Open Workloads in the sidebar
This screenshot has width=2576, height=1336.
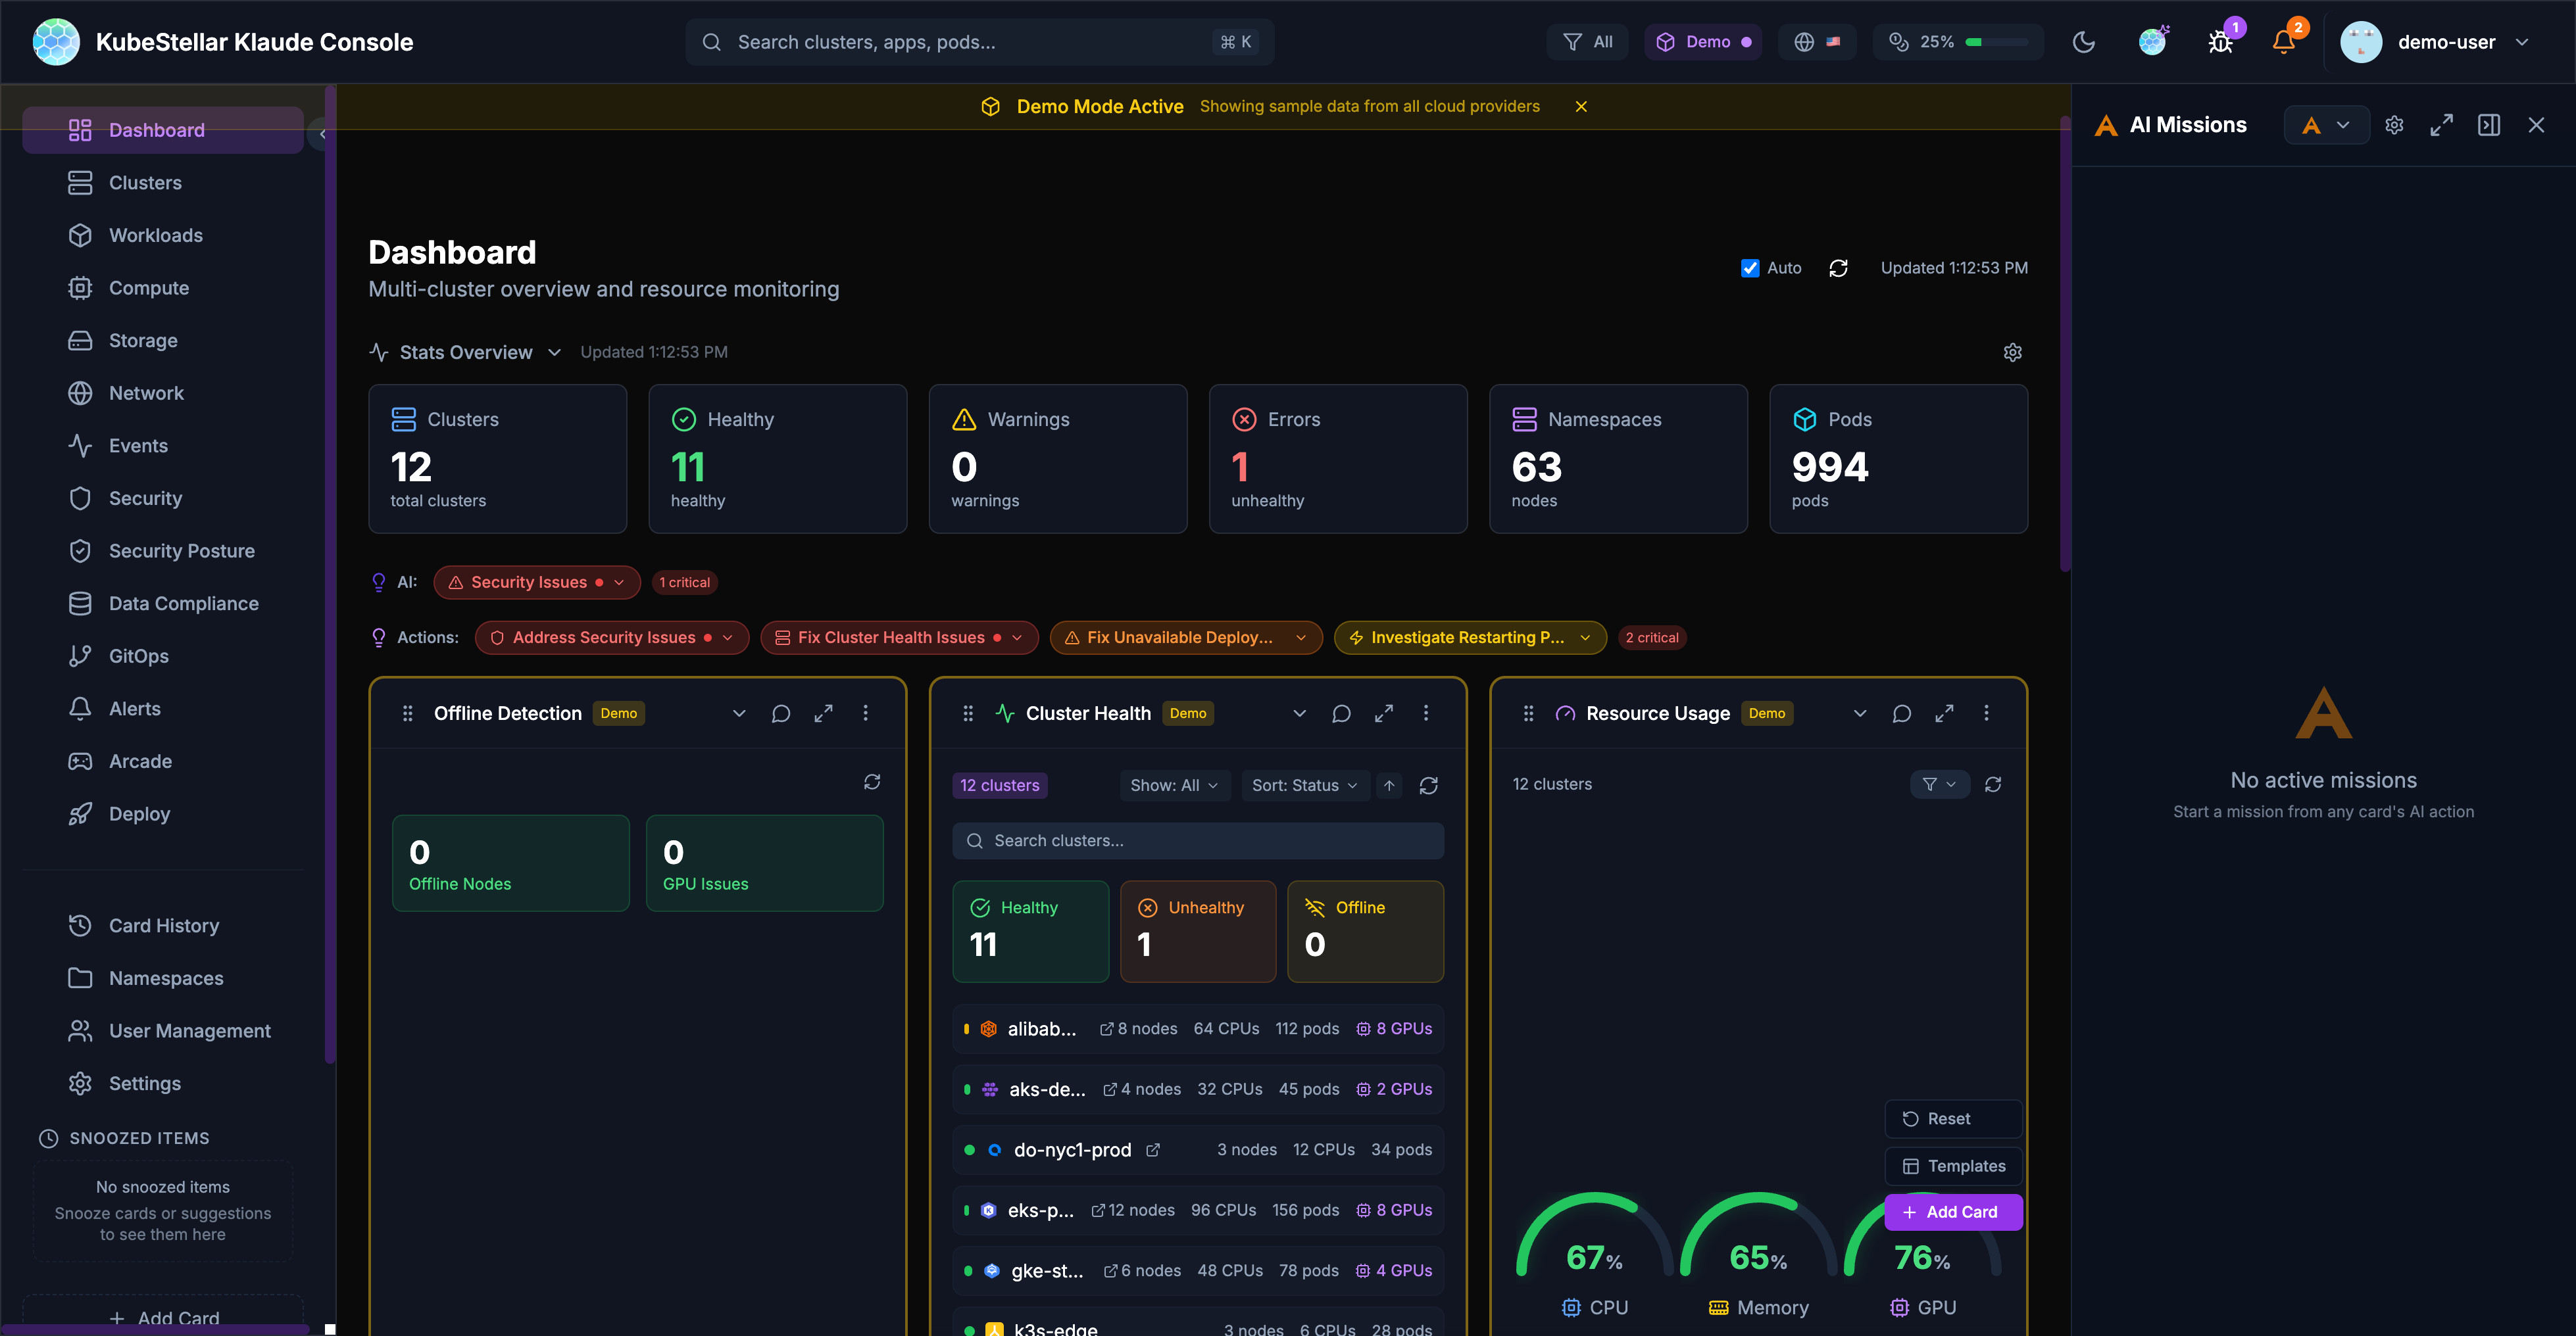pyautogui.click(x=155, y=235)
